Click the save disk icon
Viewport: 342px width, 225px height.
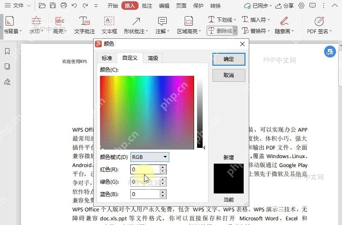pyautogui.click(x=53, y=6)
